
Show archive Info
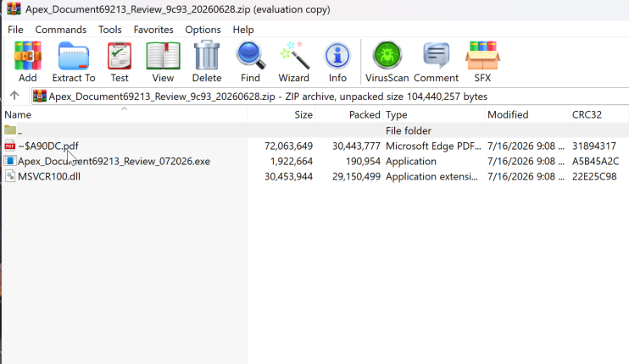(337, 56)
